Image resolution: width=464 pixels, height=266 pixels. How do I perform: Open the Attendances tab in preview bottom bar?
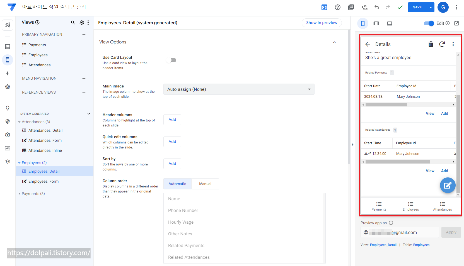(x=443, y=206)
